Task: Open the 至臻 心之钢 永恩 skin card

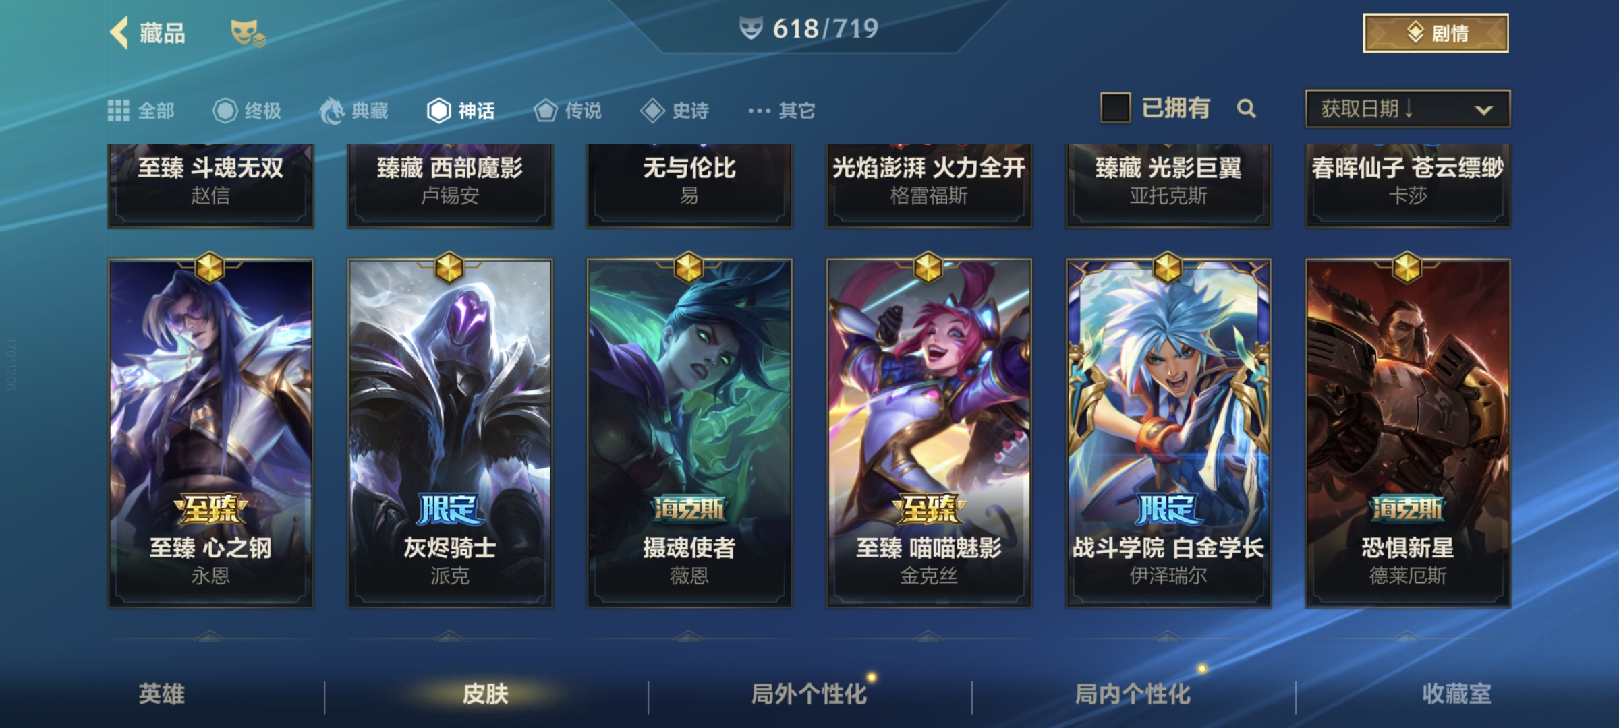Action: click(210, 433)
